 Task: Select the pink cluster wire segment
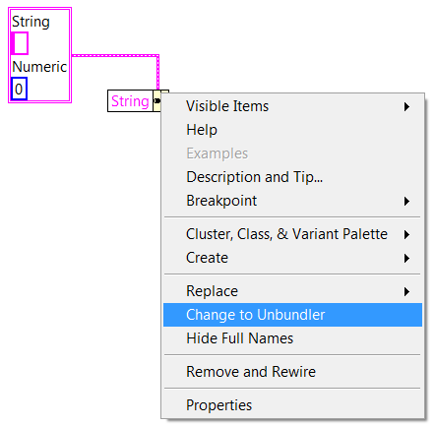click(x=115, y=55)
